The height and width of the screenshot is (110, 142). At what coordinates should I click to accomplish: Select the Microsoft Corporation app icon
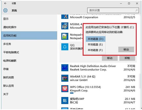[x=65, y=17]
